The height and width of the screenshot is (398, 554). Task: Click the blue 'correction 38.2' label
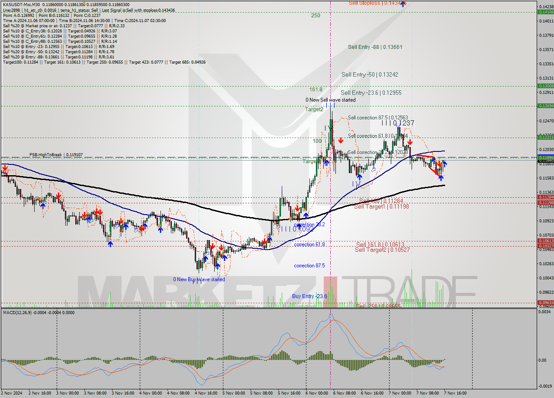click(309, 225)
